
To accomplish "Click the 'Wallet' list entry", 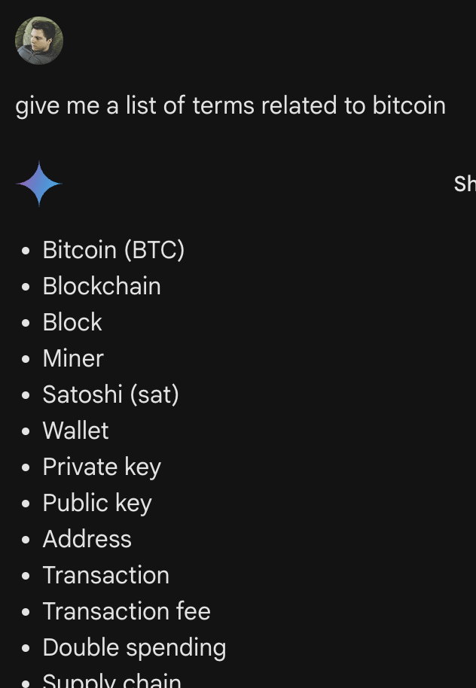I will click(75, 431).
